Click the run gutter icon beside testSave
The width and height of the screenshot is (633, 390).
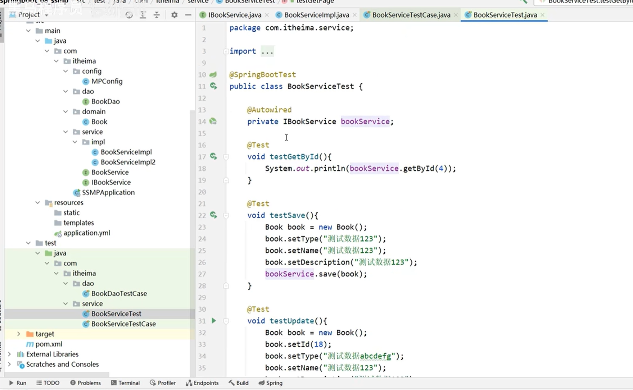pos(214,215)
